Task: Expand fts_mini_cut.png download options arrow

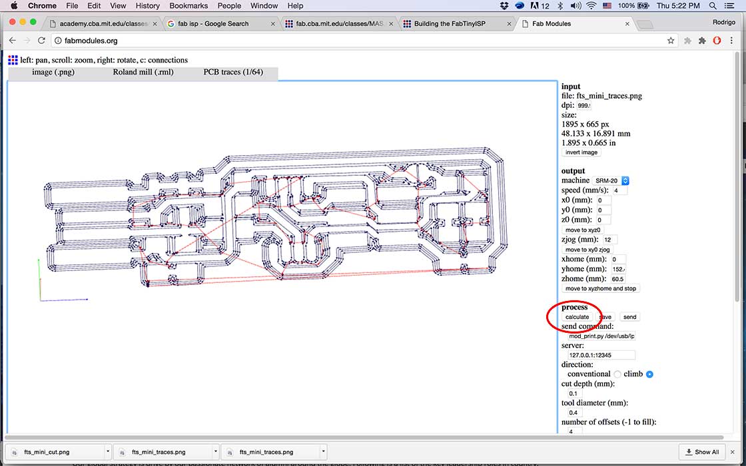Action: pyautogui.click(x=108, y=452)
